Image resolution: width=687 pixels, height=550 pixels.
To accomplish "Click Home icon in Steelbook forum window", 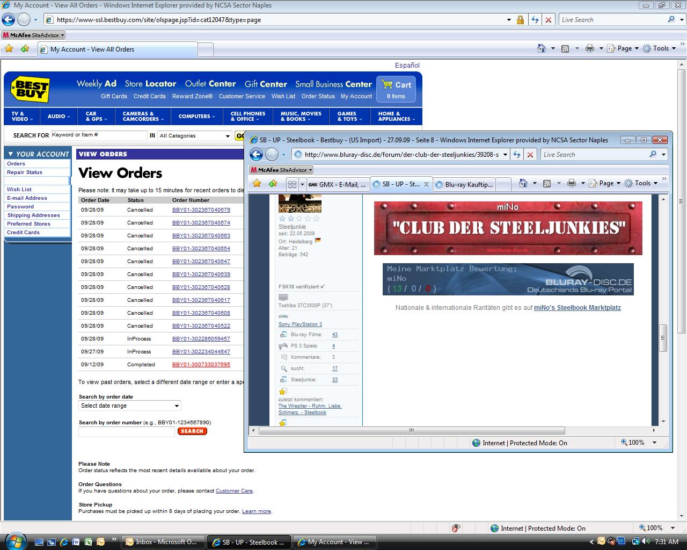I will [523, 183].
